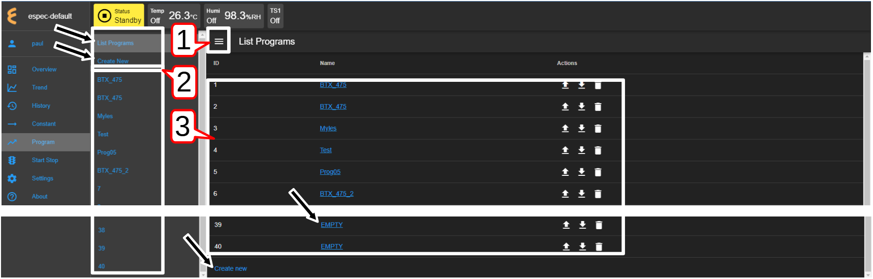Open the BTX_475_2 link in table

pyautogui.click(x=336, y=194)
